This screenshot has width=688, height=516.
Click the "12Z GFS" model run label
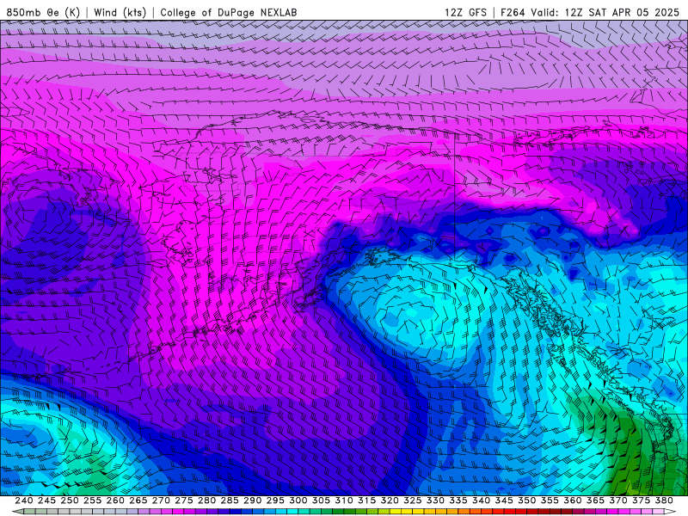coord(465,12)
